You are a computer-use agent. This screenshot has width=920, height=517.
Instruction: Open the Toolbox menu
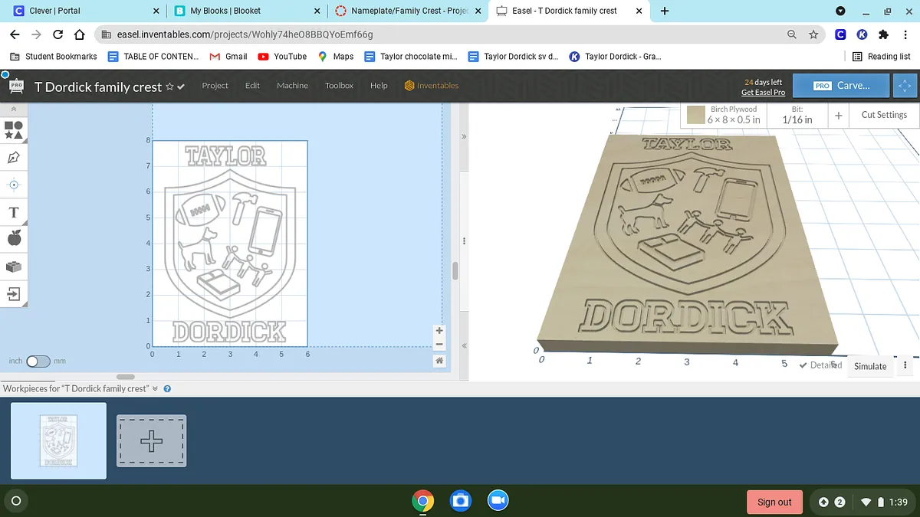(x=339, y=86)
